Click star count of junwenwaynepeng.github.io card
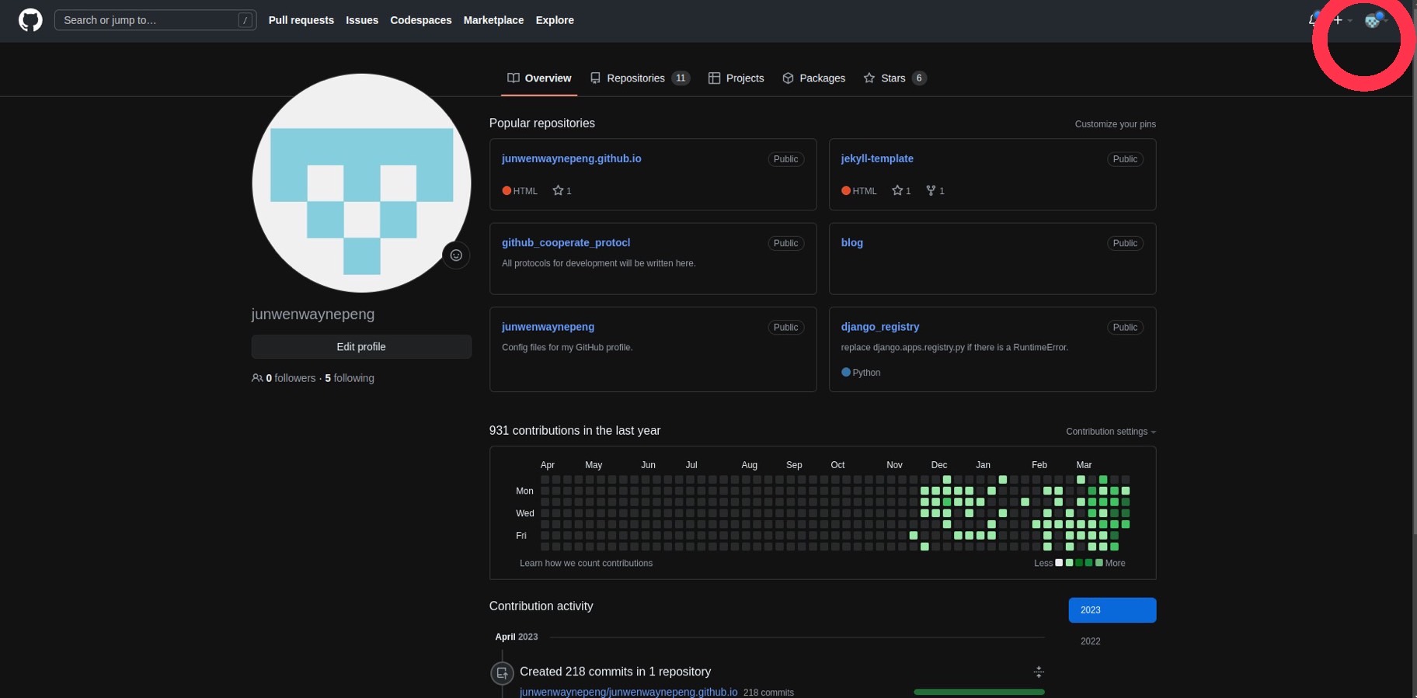Image resolution: width=1417 pixels, height=698 pixels. click(x=562, y=191)
